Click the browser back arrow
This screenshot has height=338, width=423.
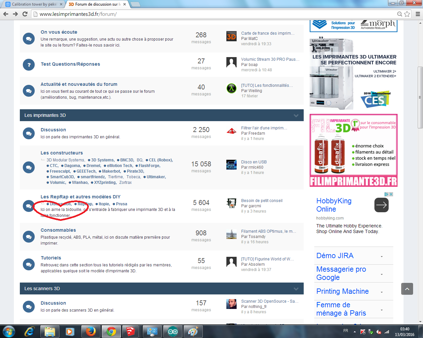(6, 14)
